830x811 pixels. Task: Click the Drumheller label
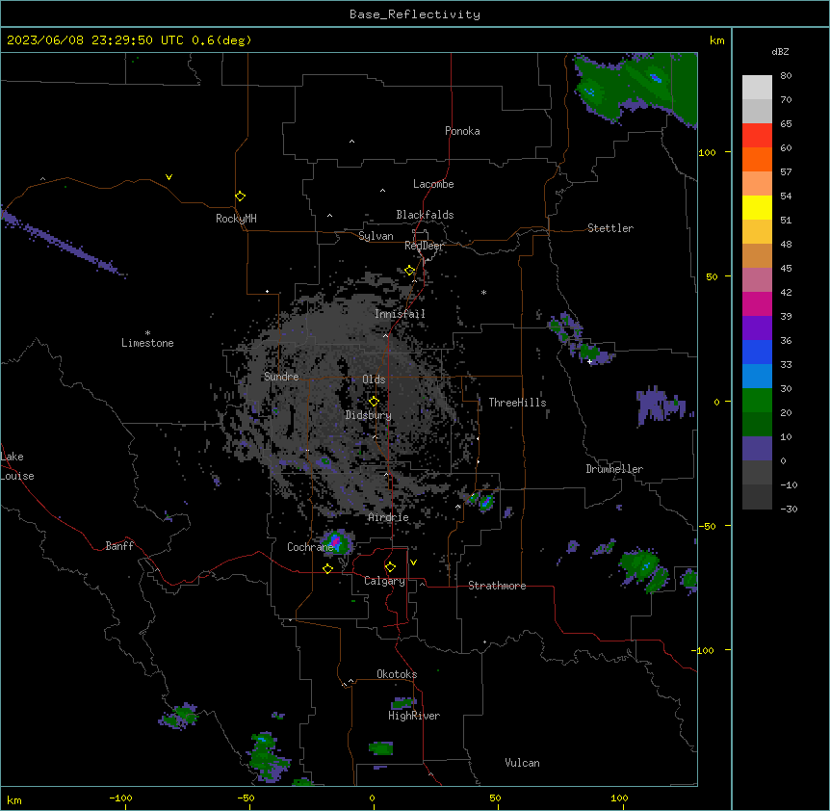click(x=614, y=469)
